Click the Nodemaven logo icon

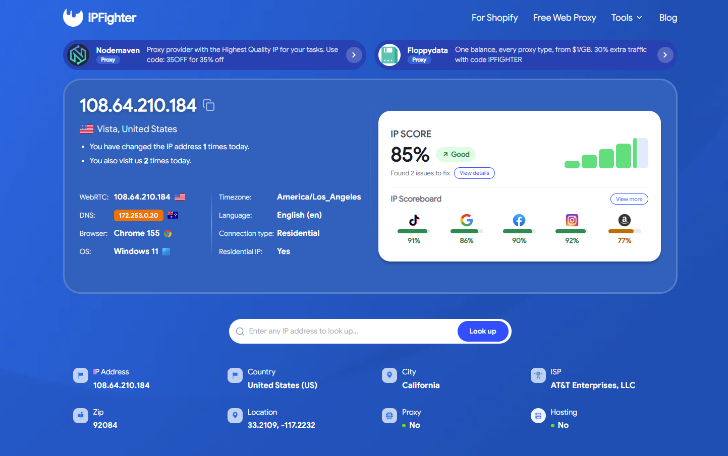pyautogui.click(x=78, y=55)
